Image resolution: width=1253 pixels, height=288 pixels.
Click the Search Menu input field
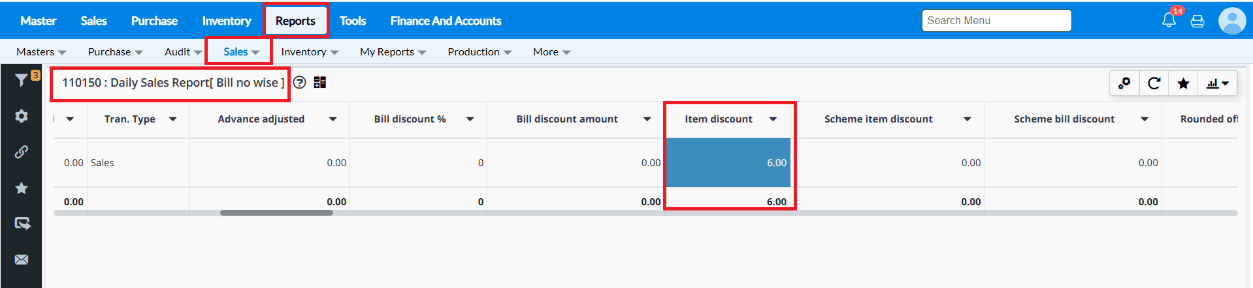tap(996, 21)
